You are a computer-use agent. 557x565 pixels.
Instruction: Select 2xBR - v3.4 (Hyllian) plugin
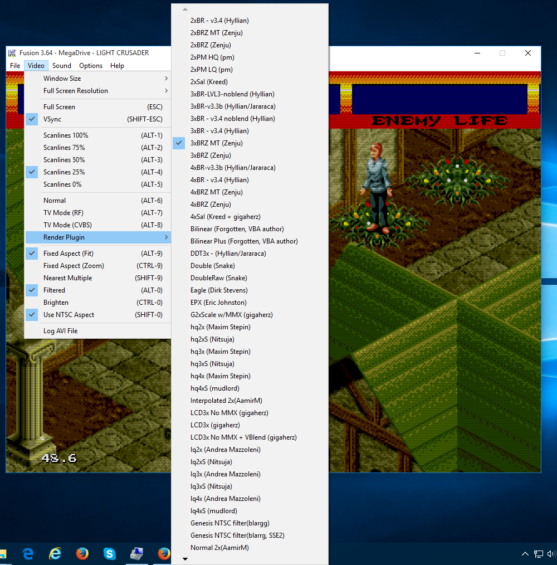(250, 21)
